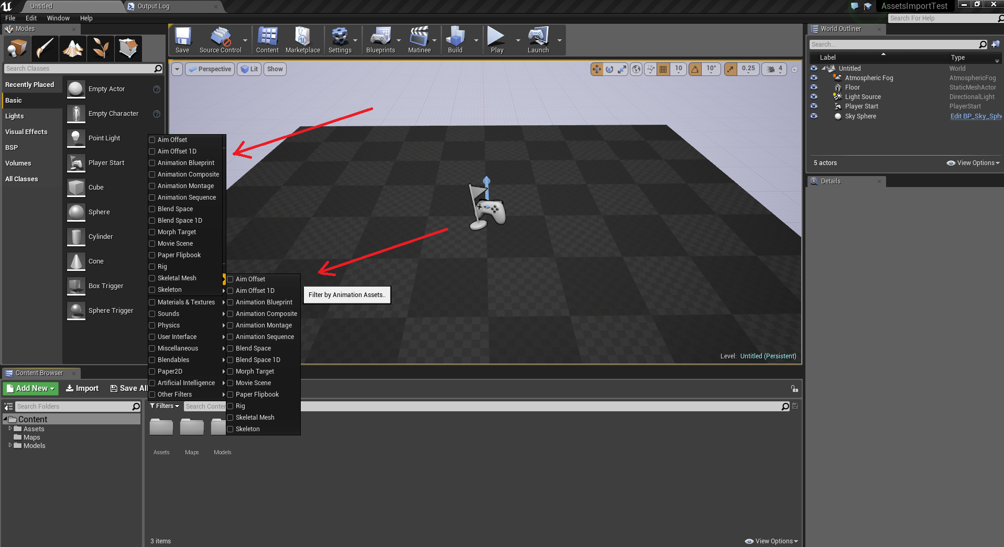Click the Play toolbar icon

497,40
